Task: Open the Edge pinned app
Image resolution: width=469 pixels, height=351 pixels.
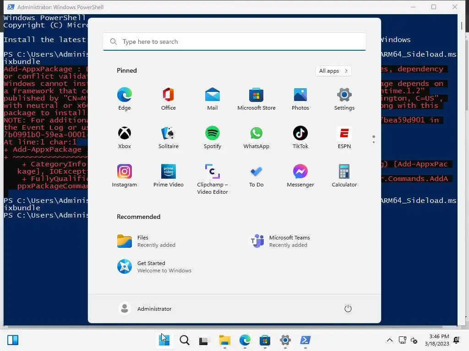Action: click(125, 99)
